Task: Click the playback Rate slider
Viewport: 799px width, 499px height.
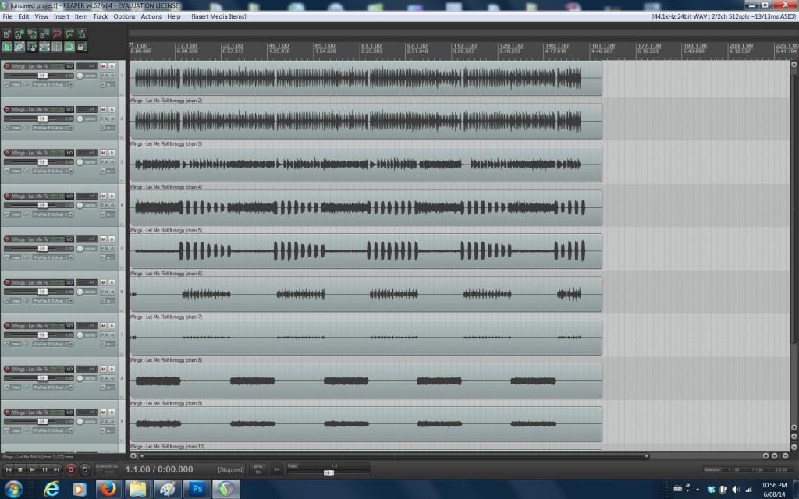Action: (328, 472)
